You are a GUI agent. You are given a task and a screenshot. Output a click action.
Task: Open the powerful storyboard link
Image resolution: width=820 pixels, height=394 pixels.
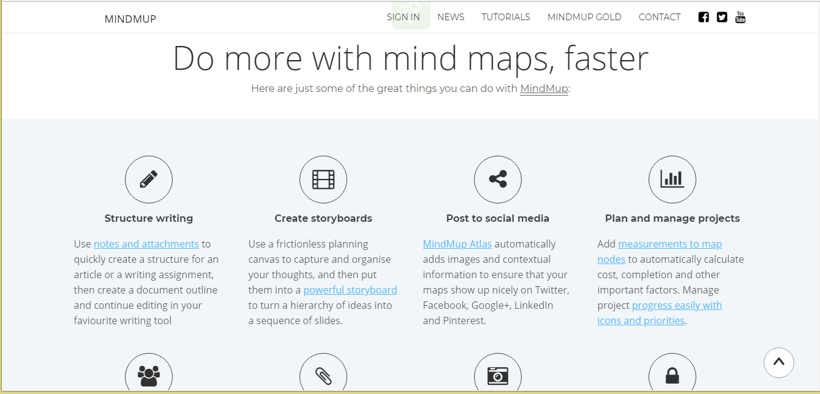(x=350, y=290)
